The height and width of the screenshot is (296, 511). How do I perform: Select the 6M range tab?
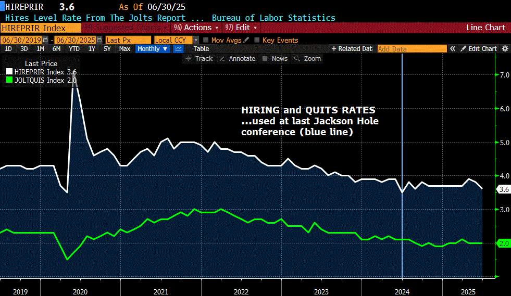pyautogui.click(x=56, y=49)
